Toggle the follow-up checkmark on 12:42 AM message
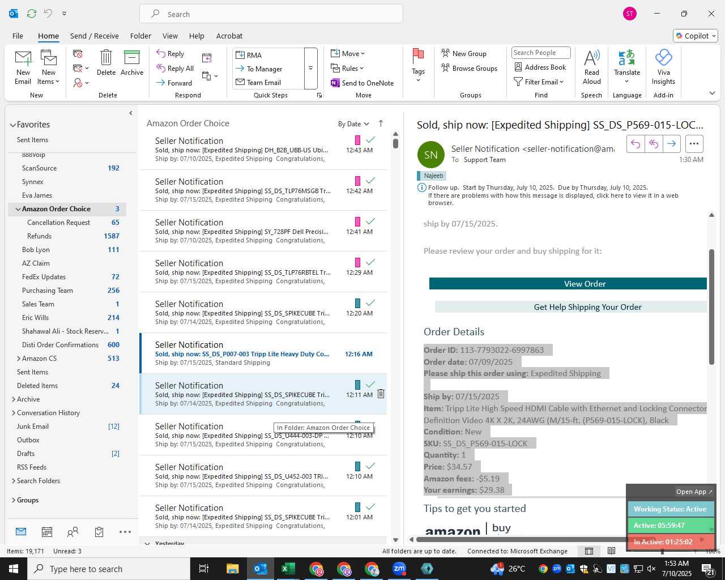725x580 pixels. tap(370, 180)
